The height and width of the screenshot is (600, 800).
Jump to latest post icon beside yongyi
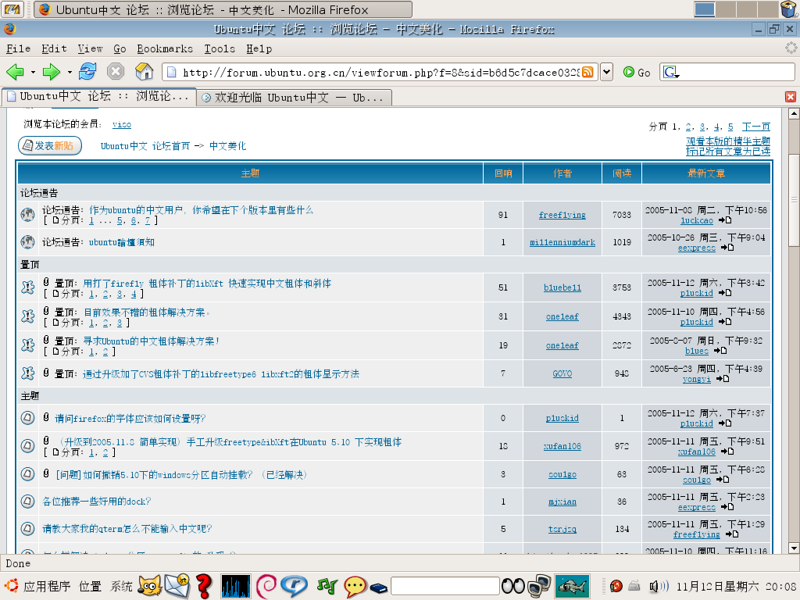(723, 379)
